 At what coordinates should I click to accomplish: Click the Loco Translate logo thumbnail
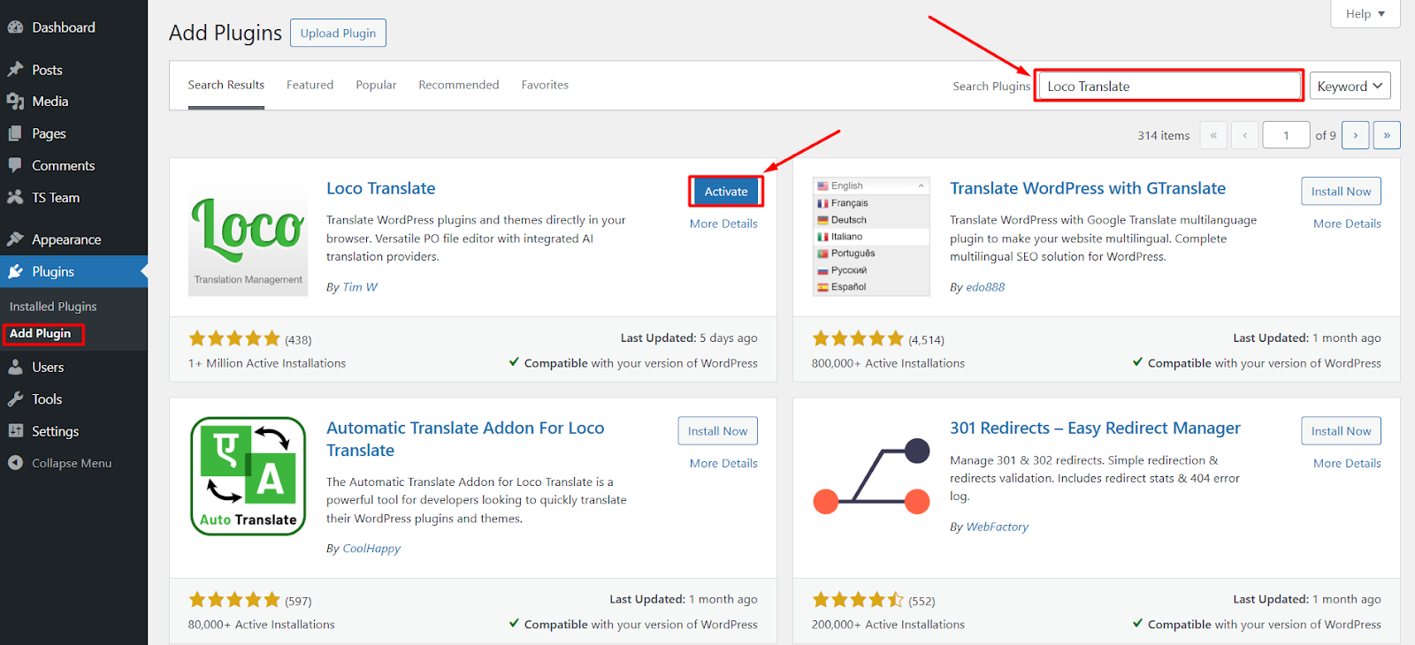pos(249,237)
